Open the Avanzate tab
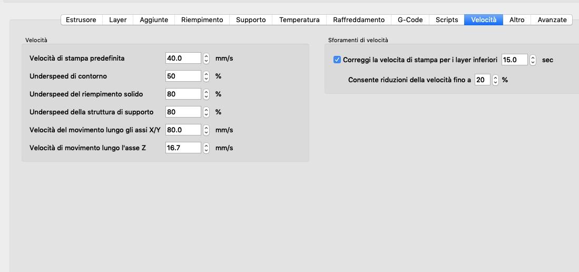 tap(552, 20)
